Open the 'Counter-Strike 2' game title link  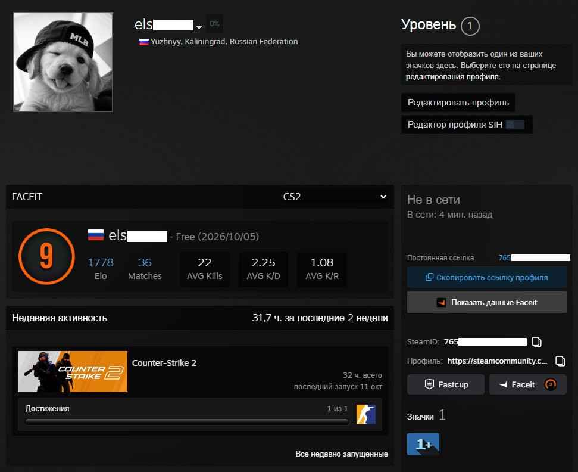[x=164, y=363]
